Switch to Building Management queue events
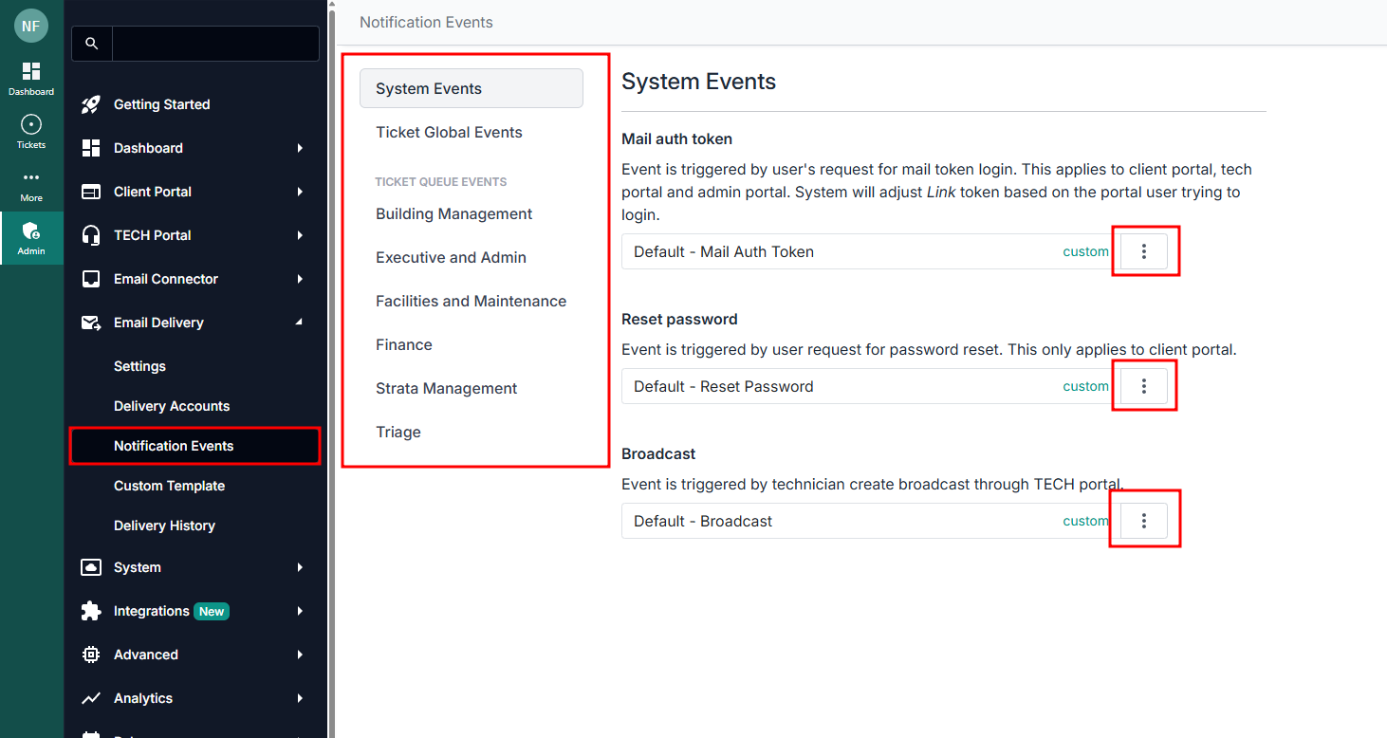 pos(453,213)
